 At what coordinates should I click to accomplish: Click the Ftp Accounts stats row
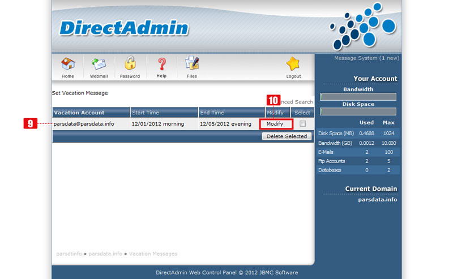358,161
